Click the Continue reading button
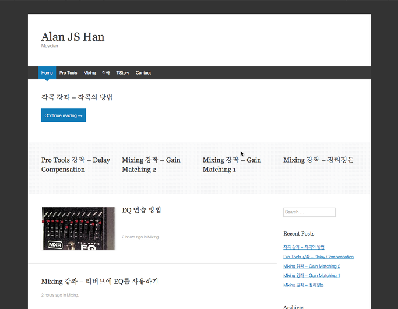The image size is (398, 309). (x=64, y=115)
